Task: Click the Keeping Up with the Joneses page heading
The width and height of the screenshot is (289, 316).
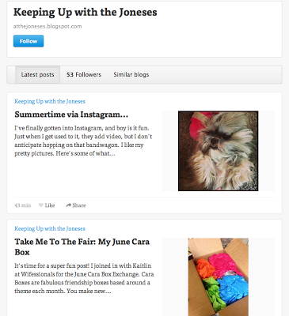Action: point(86,13)
